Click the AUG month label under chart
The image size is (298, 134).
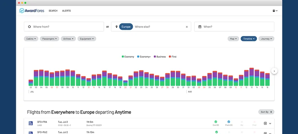(190, 92)
